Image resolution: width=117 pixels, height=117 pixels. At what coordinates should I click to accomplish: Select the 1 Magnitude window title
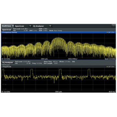coord(6,67)
